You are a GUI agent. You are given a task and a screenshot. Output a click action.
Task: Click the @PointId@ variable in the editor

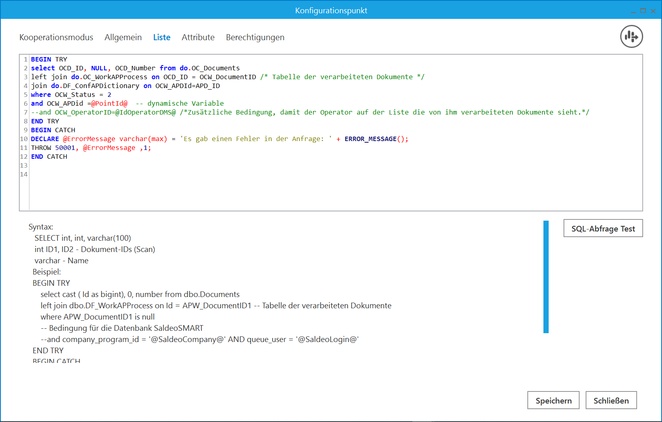109,104
